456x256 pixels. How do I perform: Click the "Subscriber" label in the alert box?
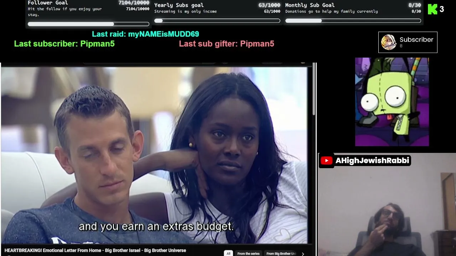416,39
